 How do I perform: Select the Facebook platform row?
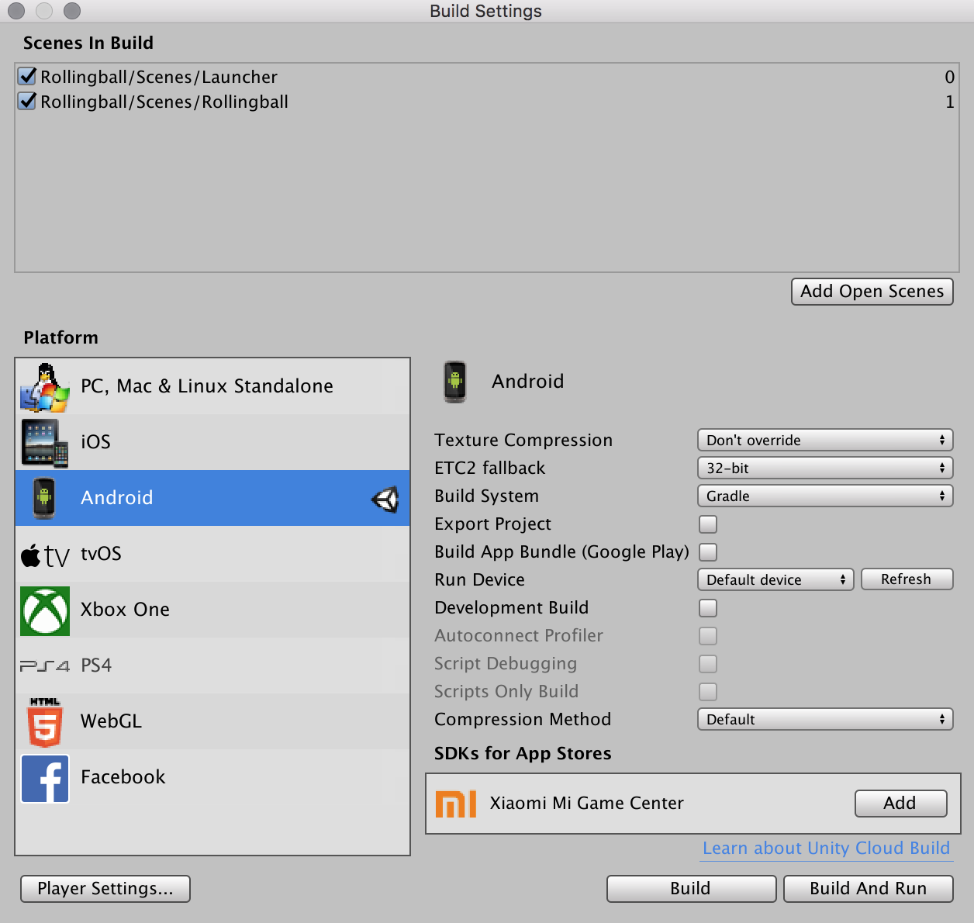pos(212,777)
